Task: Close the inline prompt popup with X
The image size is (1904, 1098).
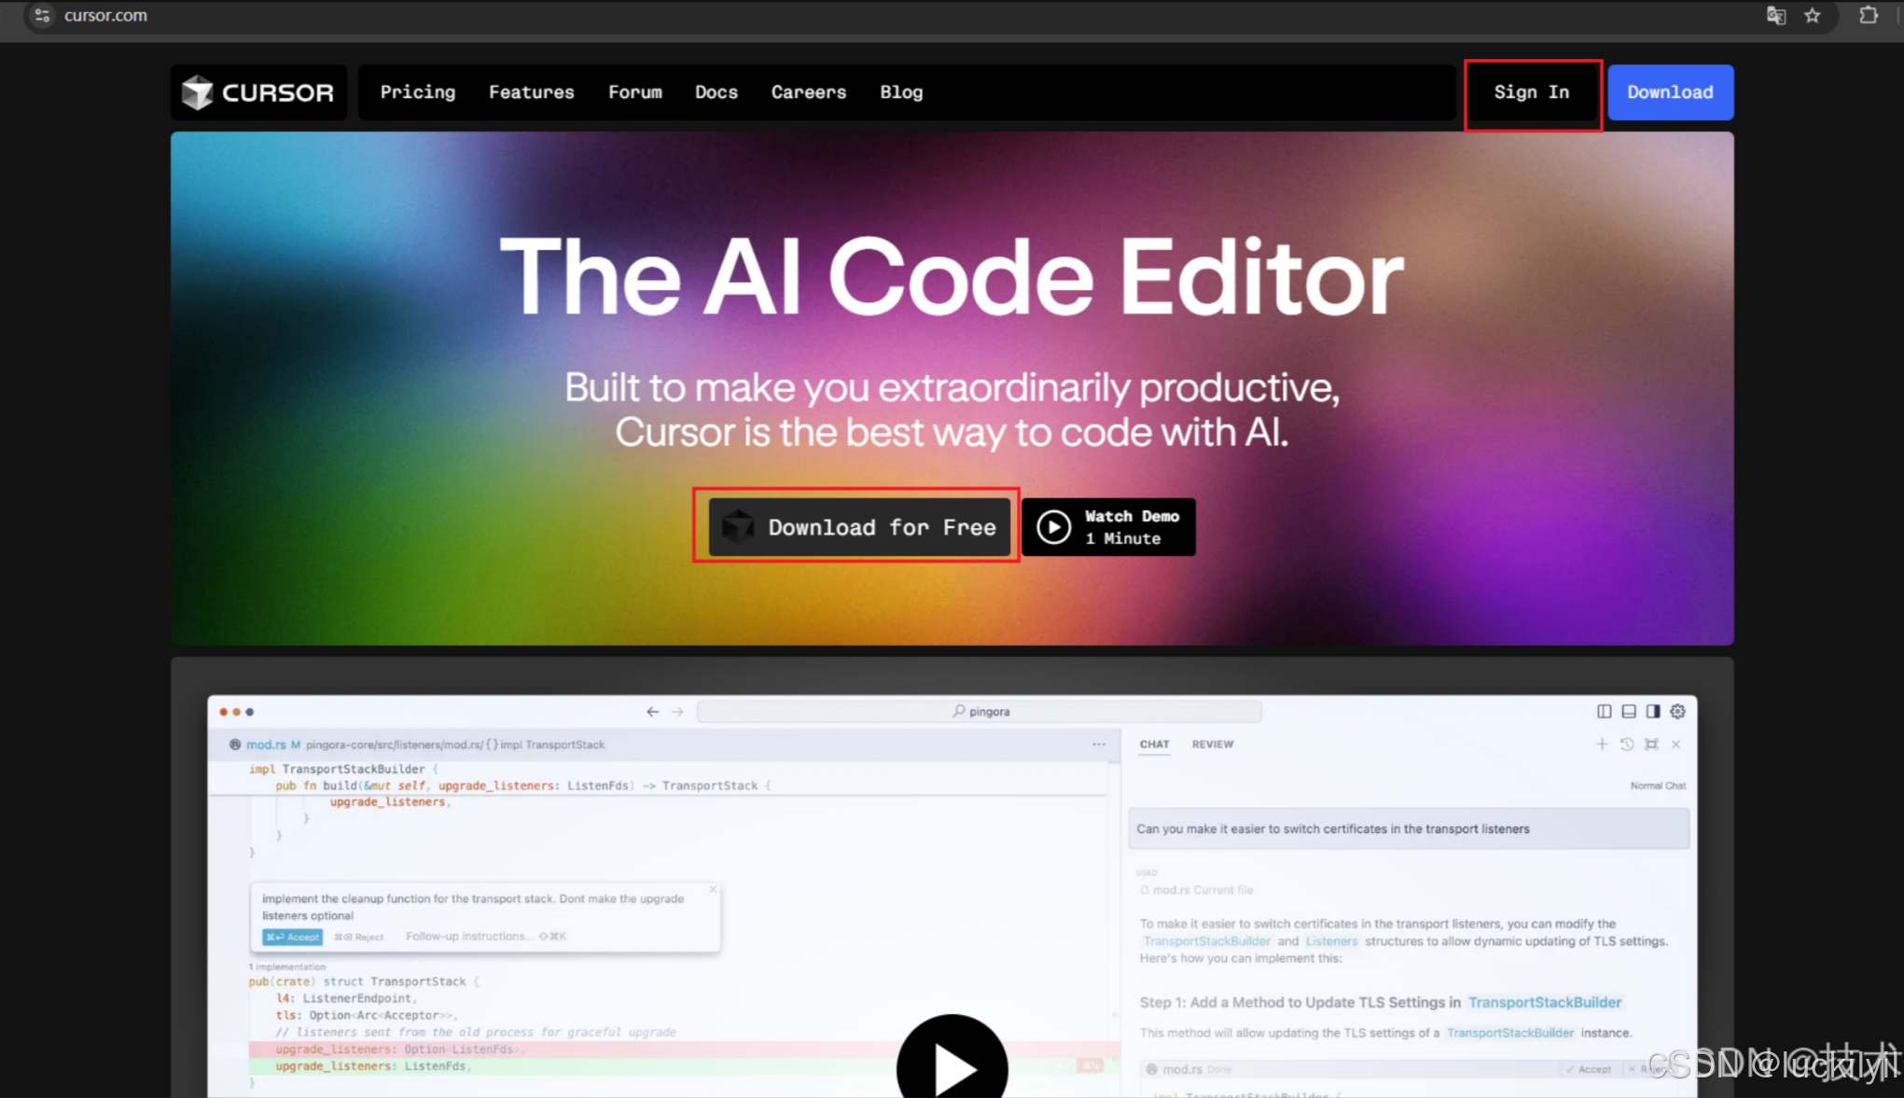Action: click(x=713, y=890)
